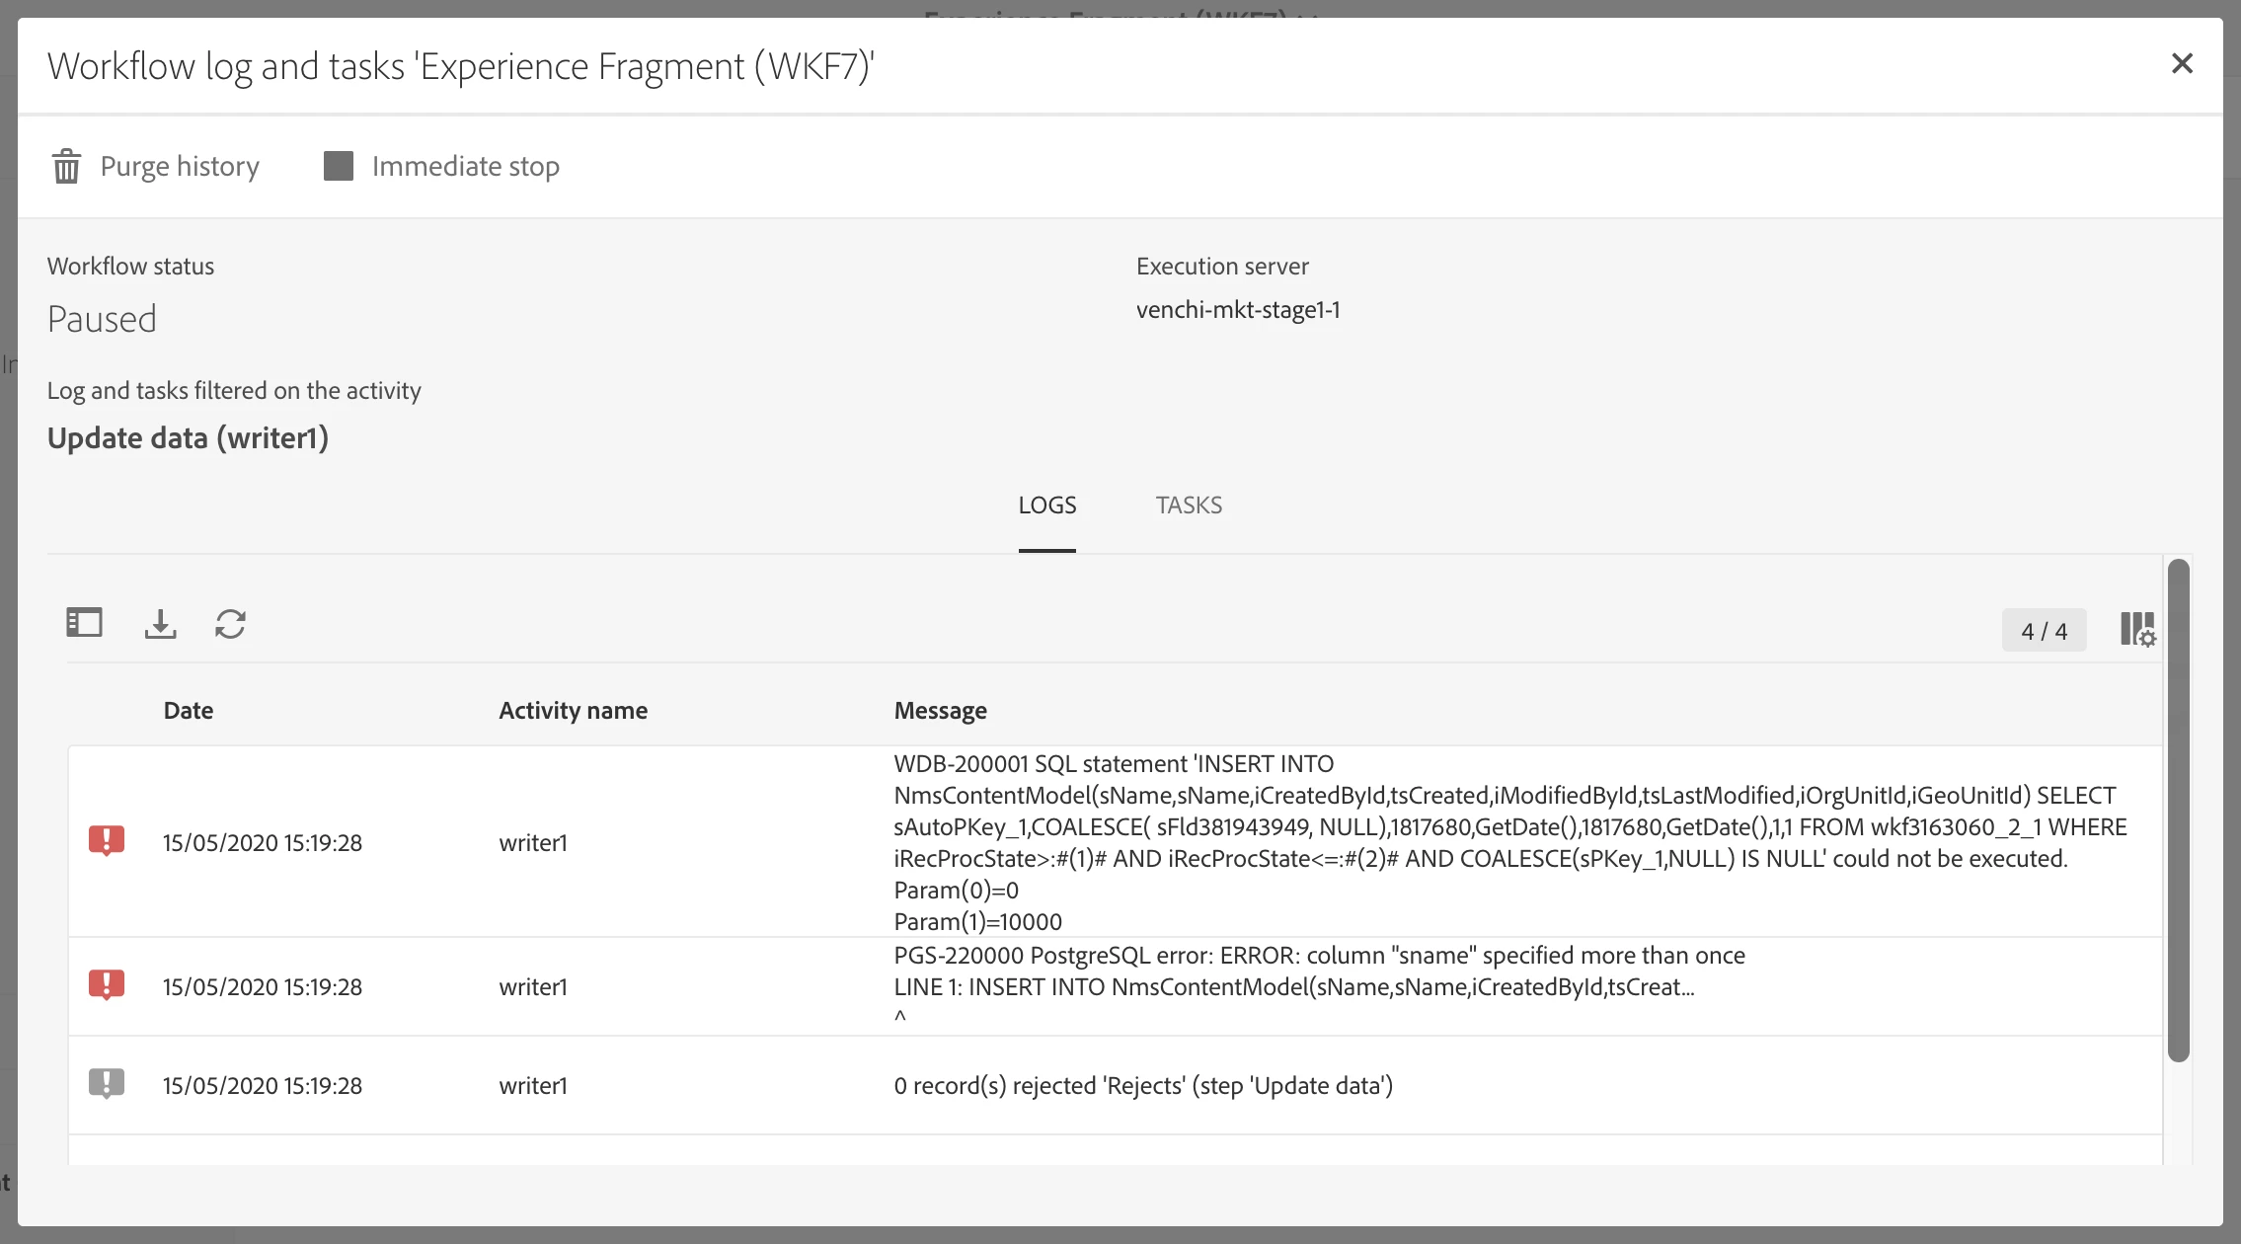Click the log list vertical scrollbar
The height and width of the screenshot is (1244, 2241).
[2178, 810]
